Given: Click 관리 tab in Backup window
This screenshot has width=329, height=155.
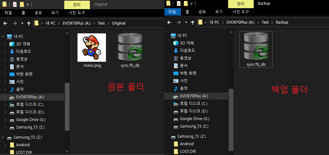Looking at the screenshot, I should [241, 4].
